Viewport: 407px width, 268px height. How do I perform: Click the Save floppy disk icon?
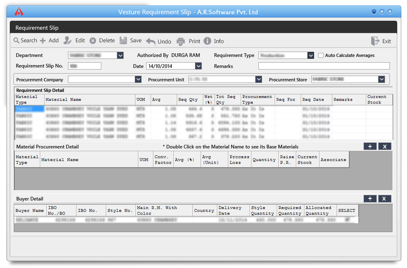click(x=123, y=41)
